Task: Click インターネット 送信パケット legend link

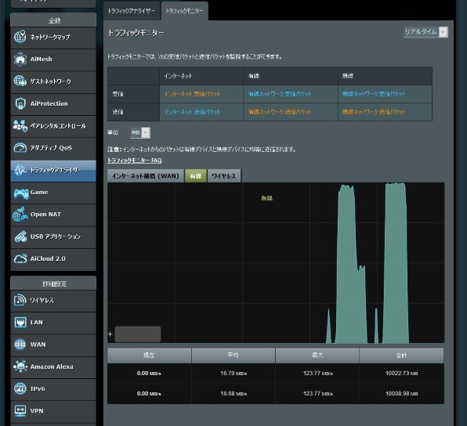Action: point(192,112)
